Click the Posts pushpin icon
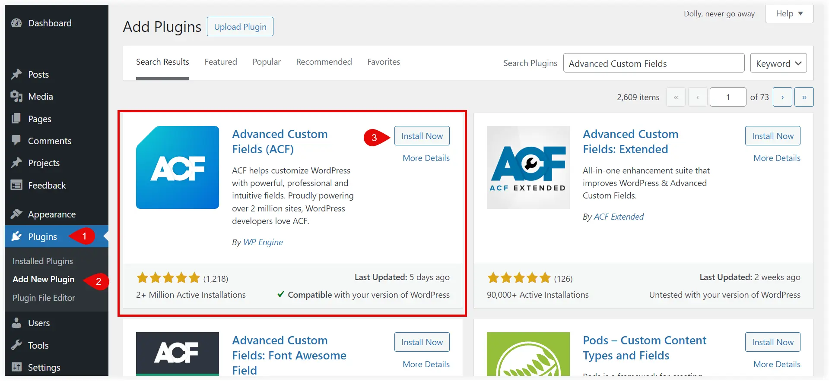 [x=16, y=74]
